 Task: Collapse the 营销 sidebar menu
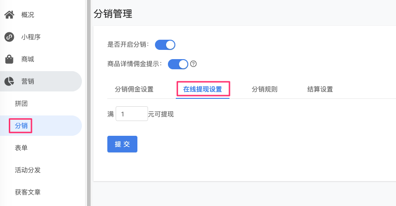[x=41, y=81]
